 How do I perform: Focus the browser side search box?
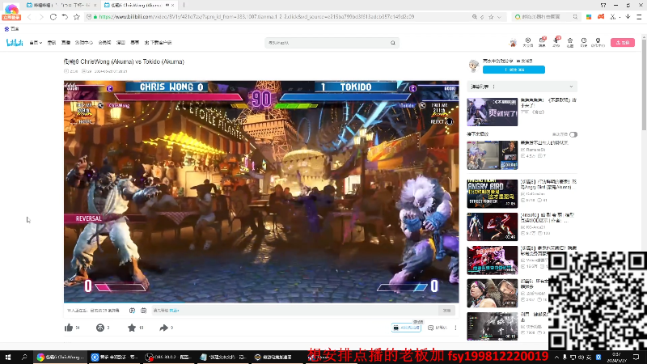coord(544,17)
